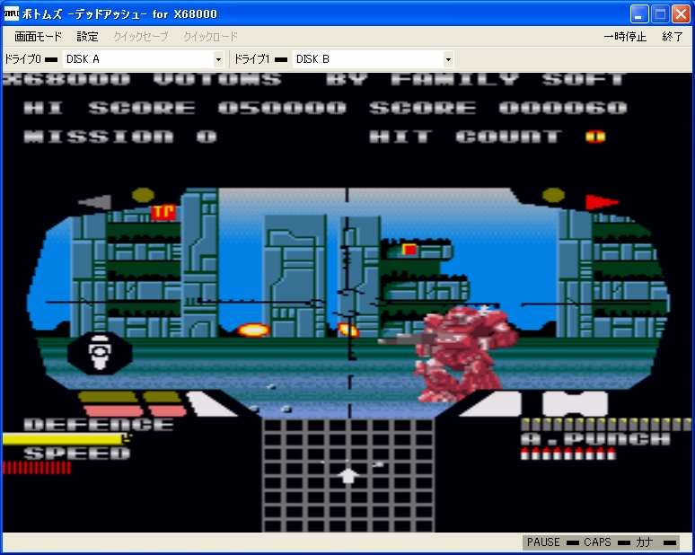Click the A.PUNCH weapon label

(594, 439)
